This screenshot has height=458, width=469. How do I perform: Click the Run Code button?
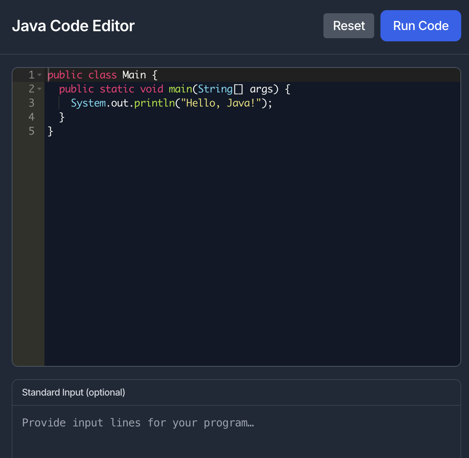point(420,26)
